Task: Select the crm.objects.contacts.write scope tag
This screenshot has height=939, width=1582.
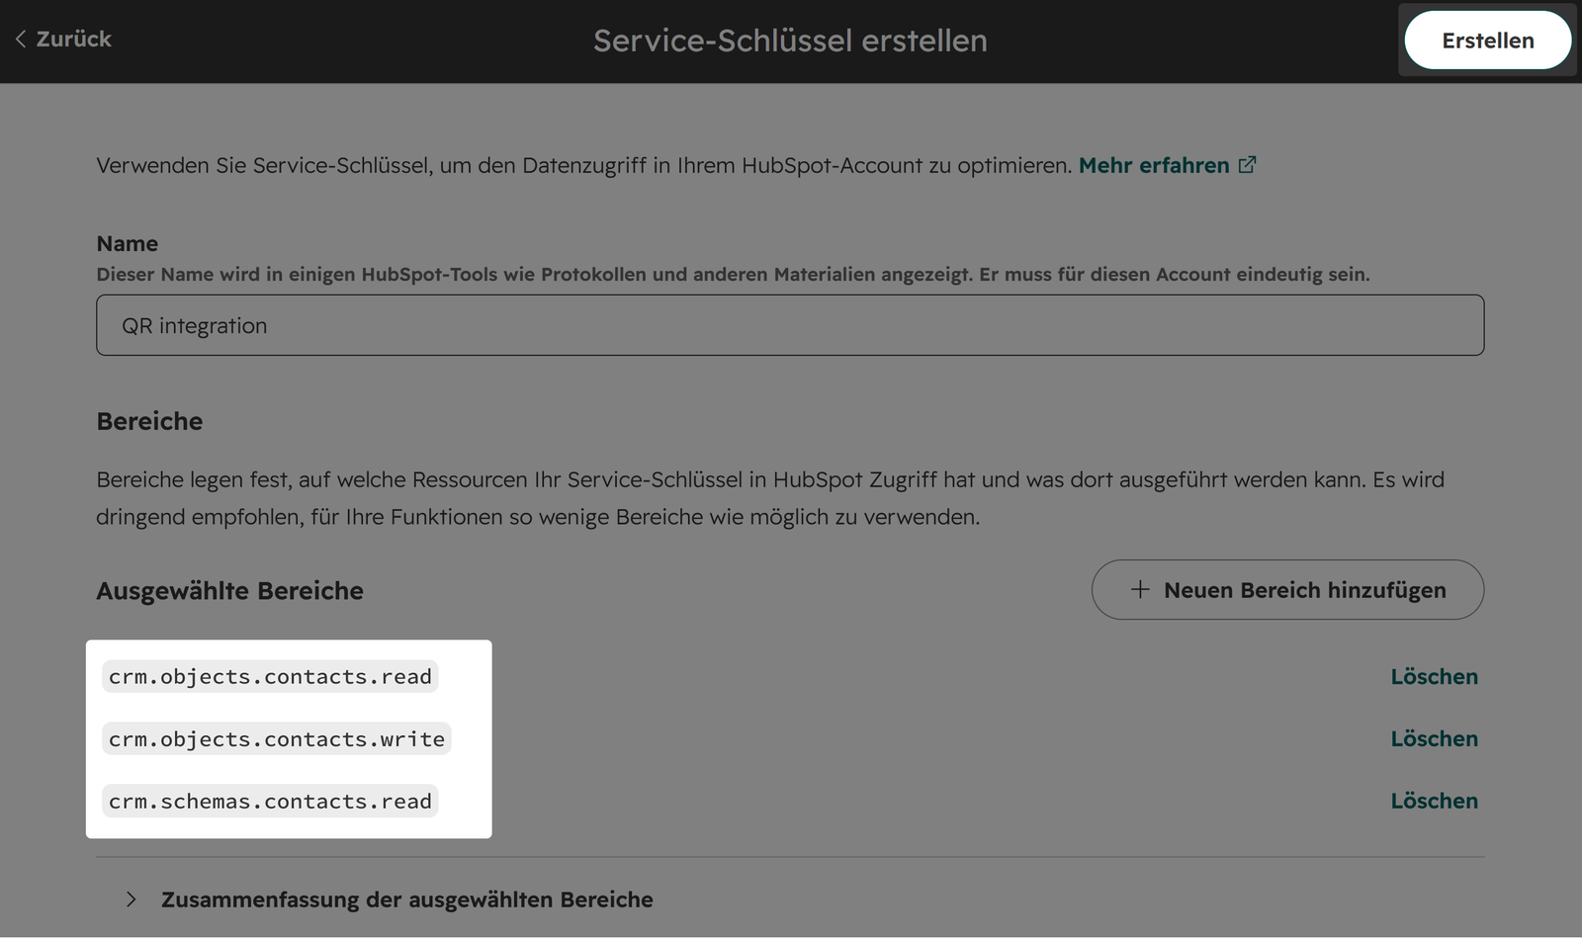Action: 277,739
